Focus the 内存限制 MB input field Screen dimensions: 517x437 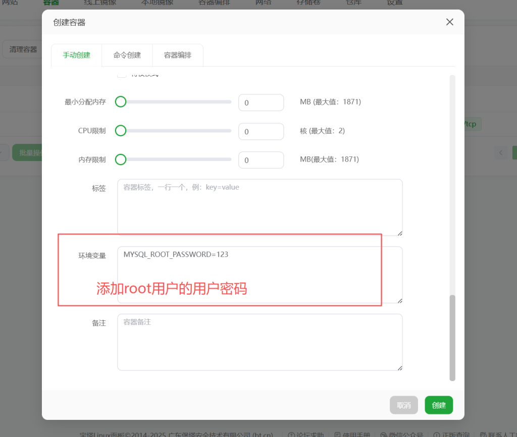pyautogui.click(x=261, y=160)
